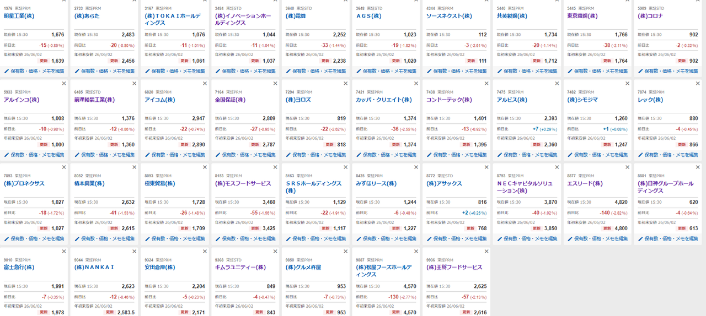
Task: Close the 前澤給装工業 stock card
Action: (x=135, y=84)
